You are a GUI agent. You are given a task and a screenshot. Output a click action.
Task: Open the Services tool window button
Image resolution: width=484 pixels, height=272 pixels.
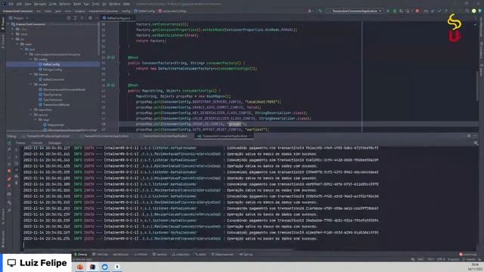pyautogui.click(x=160, y=255)
